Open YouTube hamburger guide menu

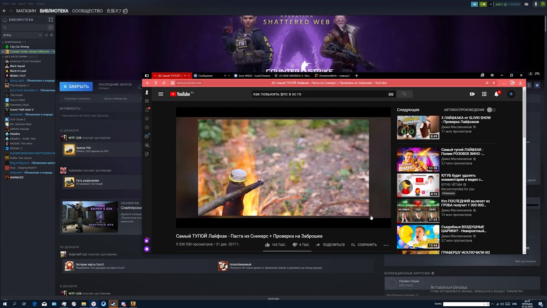pyautogui.click(x=161, y=94)
